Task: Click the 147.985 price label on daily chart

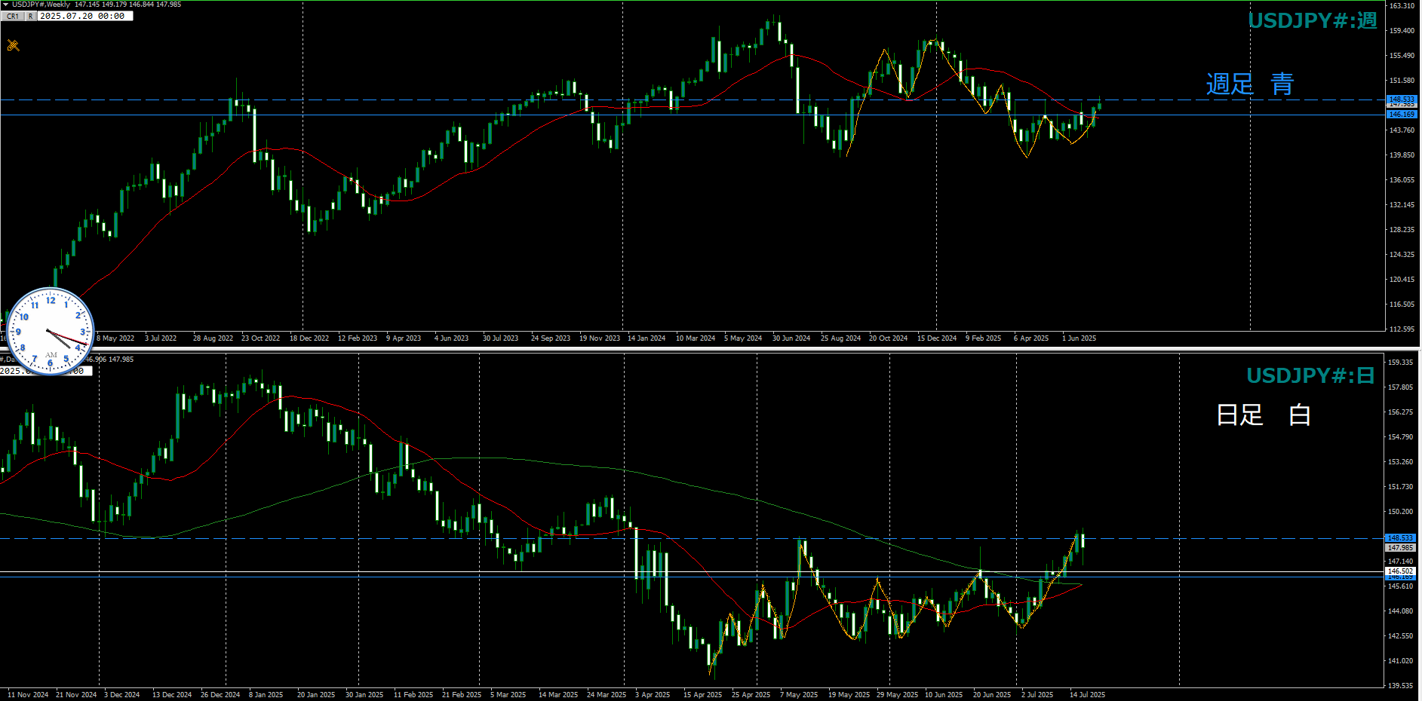Action: (x=1401, y=548)
